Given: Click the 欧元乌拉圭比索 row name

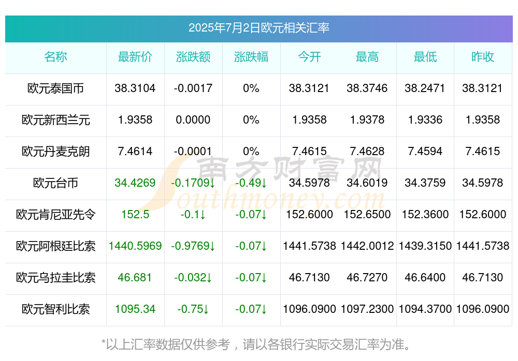Looking at the screenshot, I should coord(55,278).
